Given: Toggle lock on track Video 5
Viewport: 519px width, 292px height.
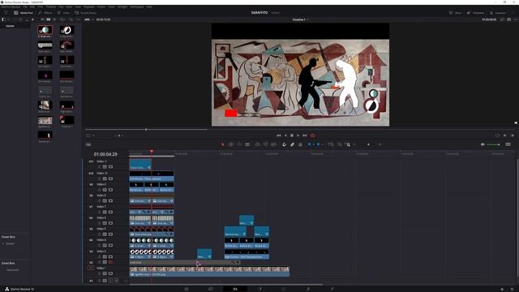Looking at the screenshot, I should (99, 234).
